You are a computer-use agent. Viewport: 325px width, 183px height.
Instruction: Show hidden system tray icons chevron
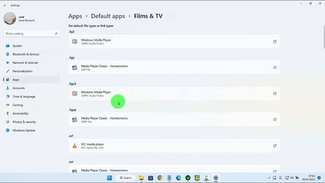pyautogui.click(x=269, y=178)
